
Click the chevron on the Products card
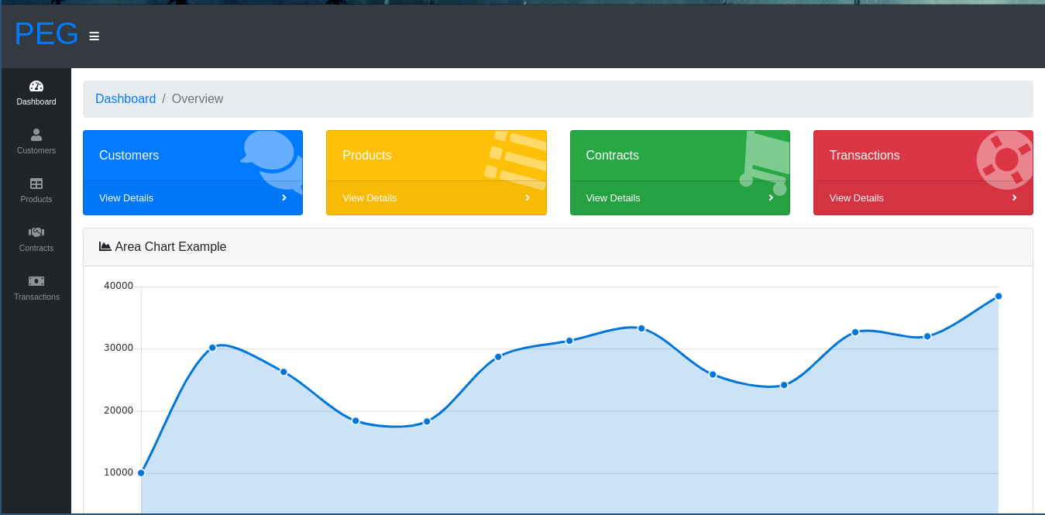tap(528, 197)
